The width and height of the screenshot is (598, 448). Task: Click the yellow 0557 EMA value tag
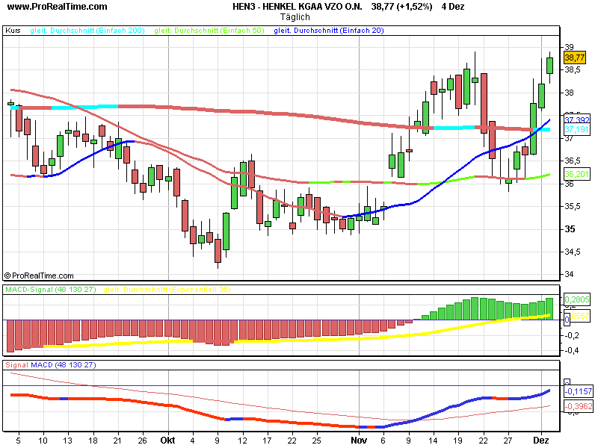pos(580,316)
